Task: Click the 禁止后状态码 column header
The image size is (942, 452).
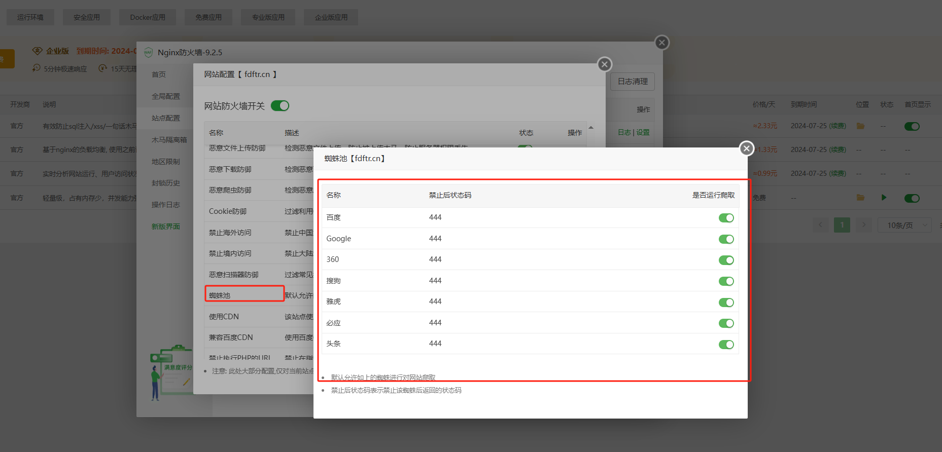Action: (x=450, y=195)
